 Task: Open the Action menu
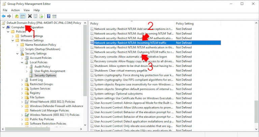15,10
